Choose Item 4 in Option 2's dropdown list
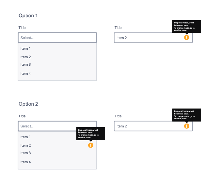The width and height of the screenshot is (220, 184). tap(25, 162)
